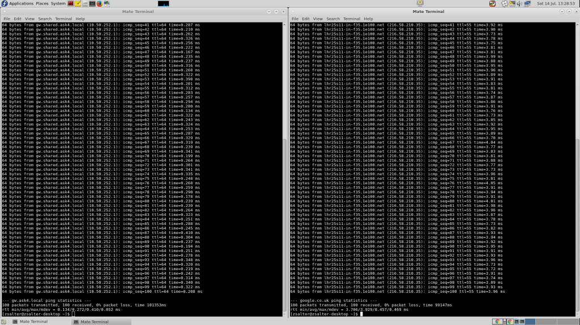Focus the right terminal command prompt
Screen dimensions: 580x325
[327, 314]
